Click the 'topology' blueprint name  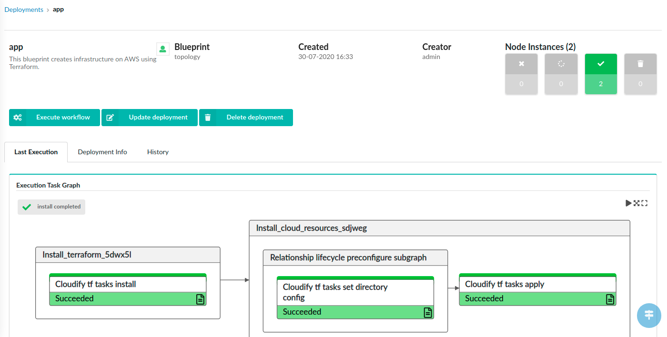[187, 57]
